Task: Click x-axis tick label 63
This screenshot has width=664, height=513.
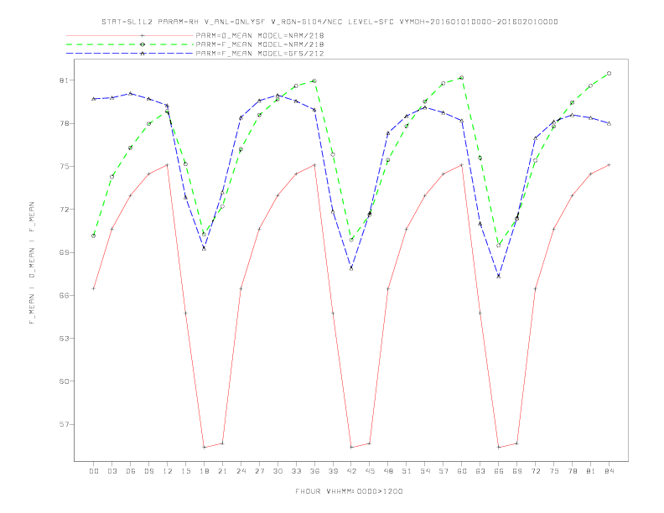Action: (x=480, y=471)
